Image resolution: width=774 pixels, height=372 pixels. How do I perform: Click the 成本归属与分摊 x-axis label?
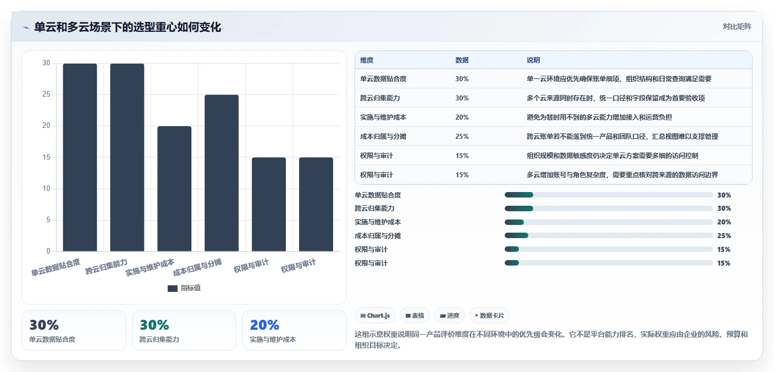tap(197, 267)
